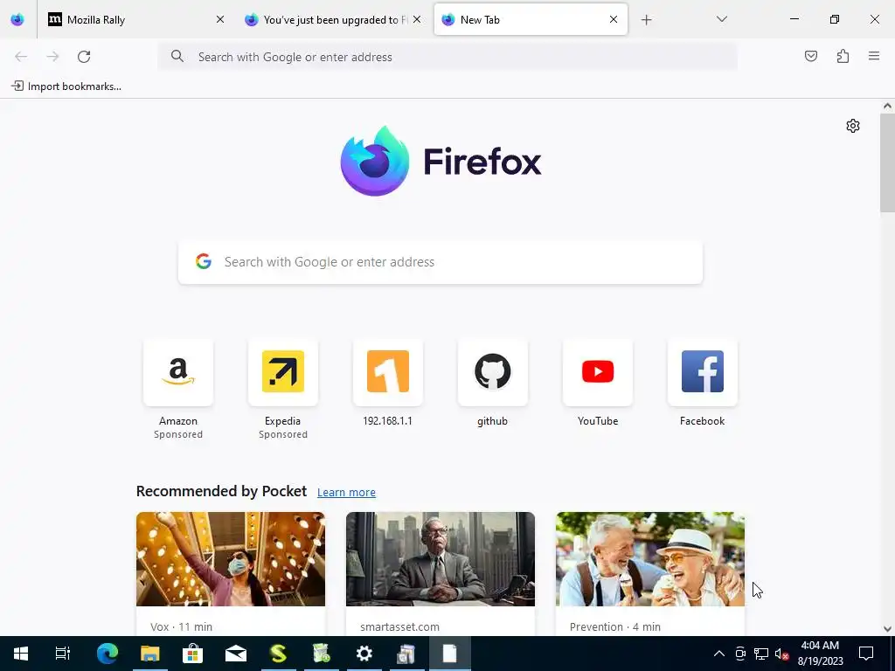Open Save to Pocket button
The width and height of the screenshot is (895, 671).
point(811,56)
